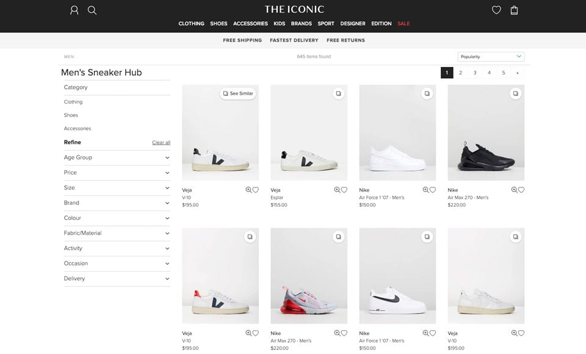This screenshot has height=354, width=586.
Task: Open the red Air Max 270 product thumbnail
Action: click(309, 276)
